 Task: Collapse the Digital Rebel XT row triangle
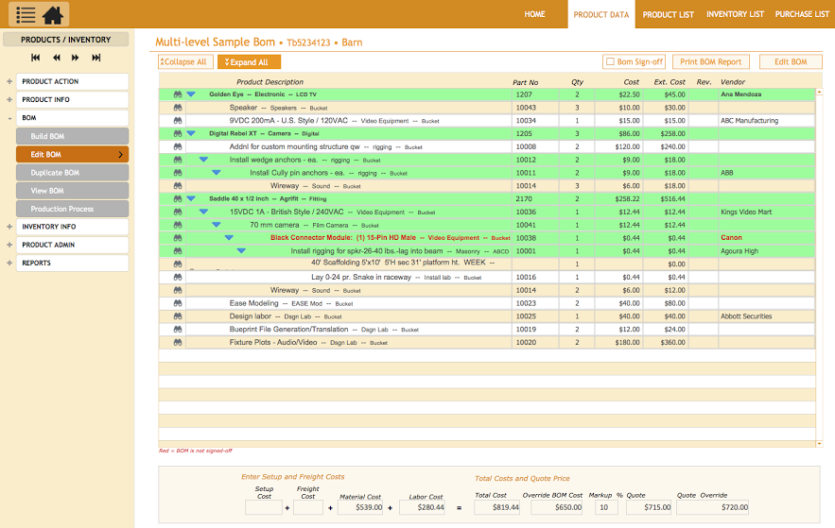coord(191,133)
